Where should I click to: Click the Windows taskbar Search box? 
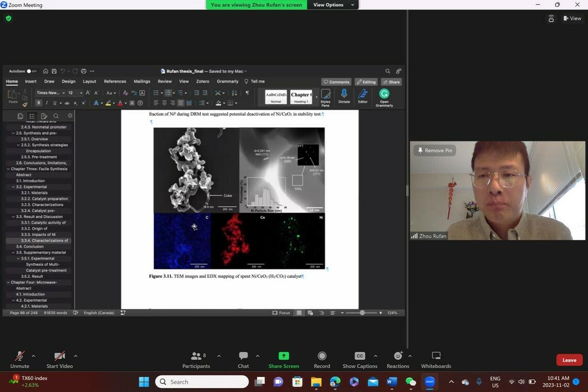point(202,382)
